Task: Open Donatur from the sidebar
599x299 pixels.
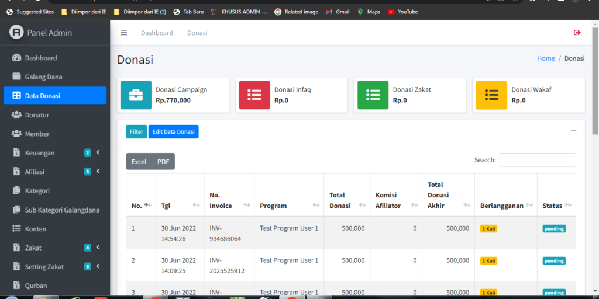Action: pyautogui.click(x=37, y=115)
